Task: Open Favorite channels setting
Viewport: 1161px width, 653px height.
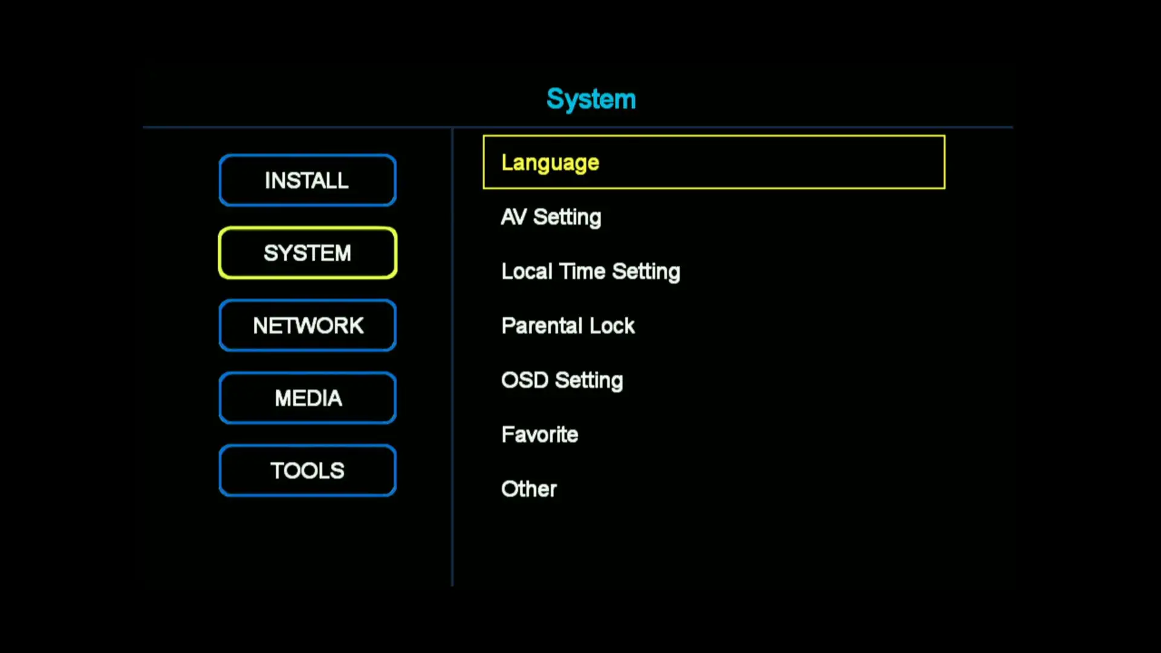Action: click(x=539, y=434)
